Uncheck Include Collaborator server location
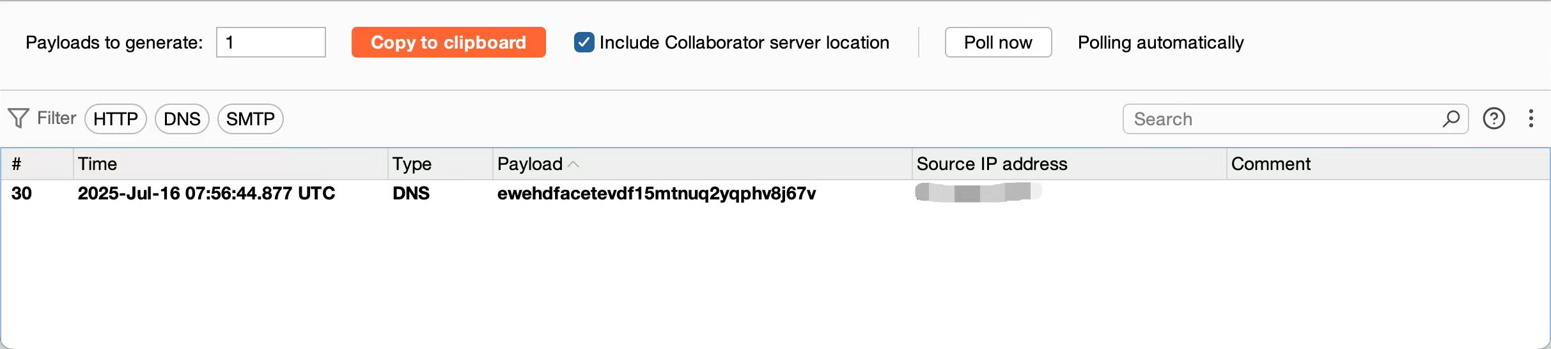The width and height of the screenshot is (1551, 349). coord(584,42)
